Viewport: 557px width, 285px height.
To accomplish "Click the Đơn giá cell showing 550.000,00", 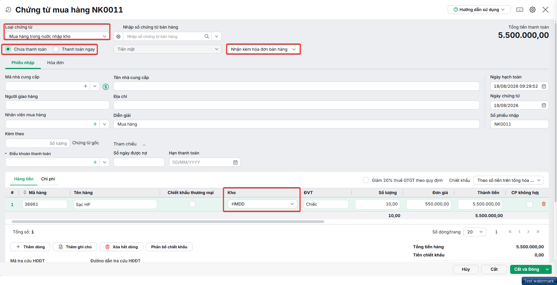I will click(x=429, y=204).
